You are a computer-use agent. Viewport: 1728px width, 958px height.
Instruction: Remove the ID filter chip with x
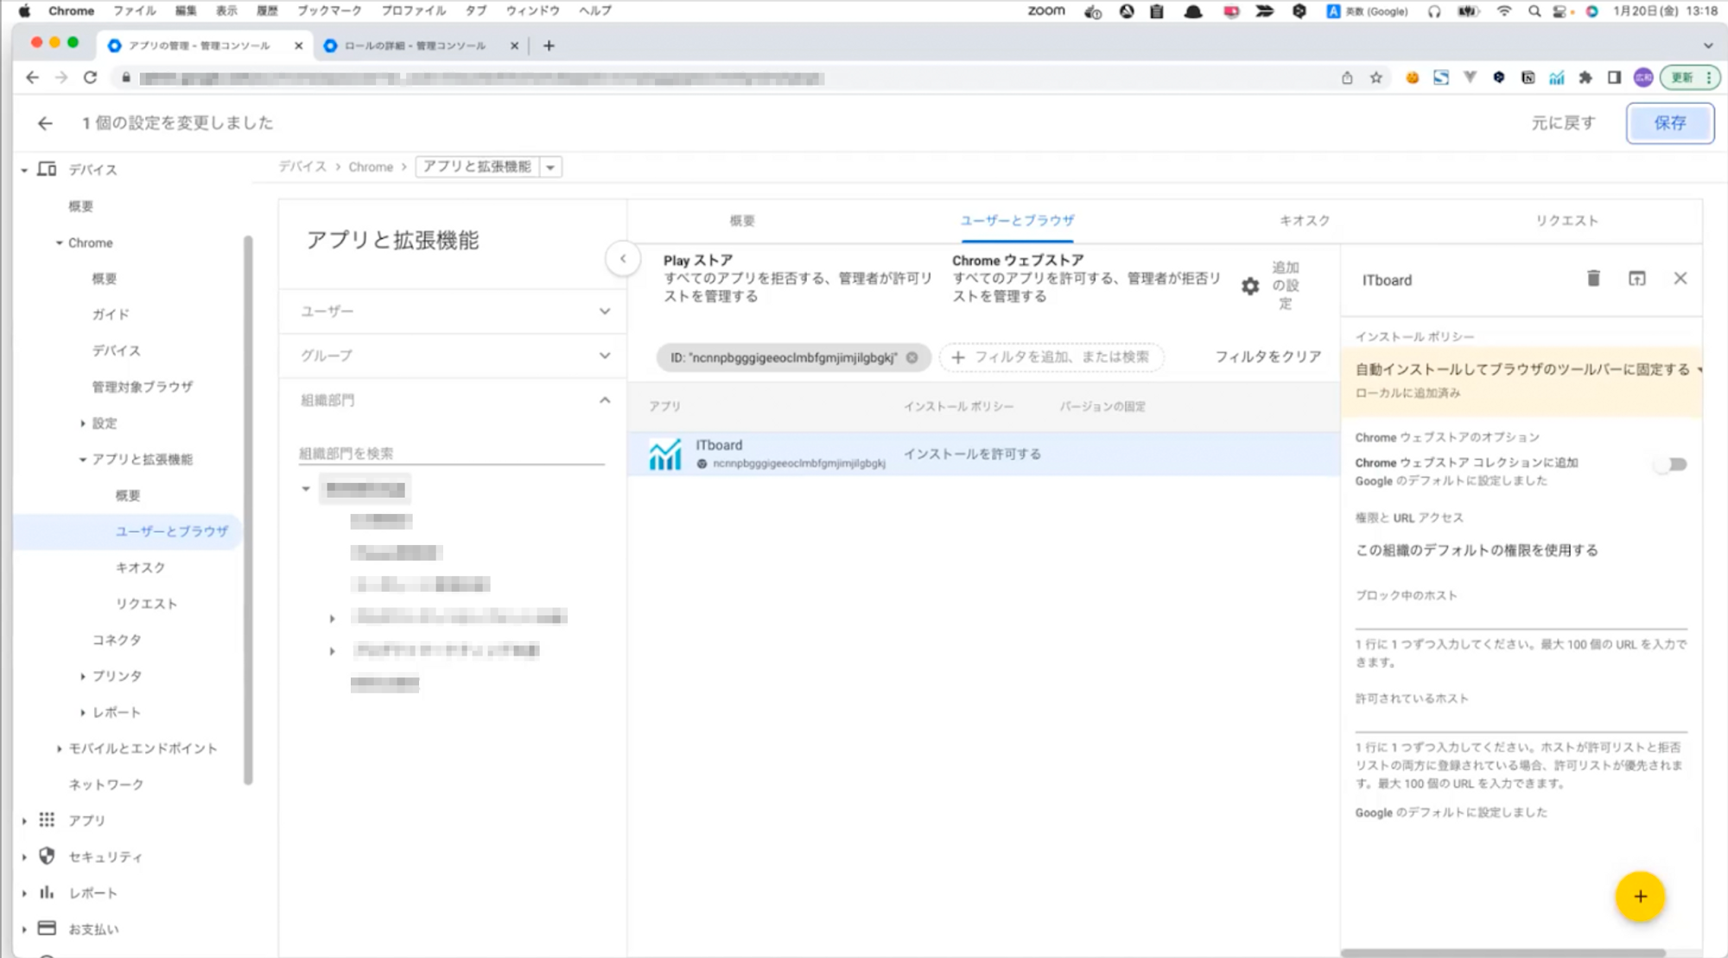pos(912,358)
